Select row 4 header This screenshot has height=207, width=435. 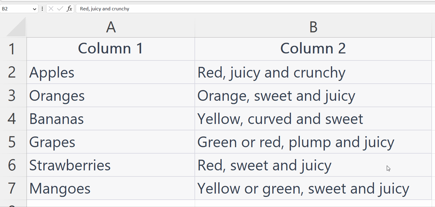(12, 119)
